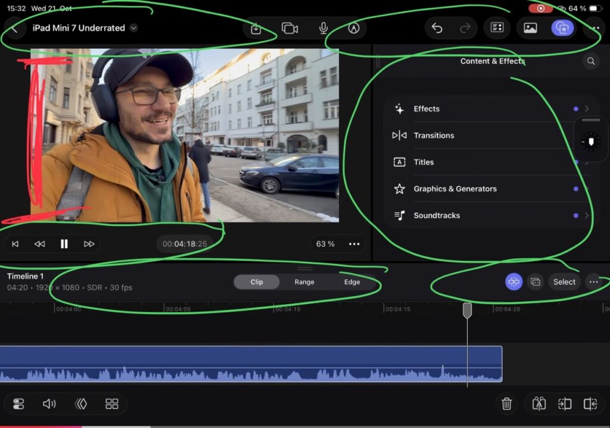Viewport: 610px width, 428px height.
Task: Click the timecode display 00:04:18:25
Action: tap(185, 244)
